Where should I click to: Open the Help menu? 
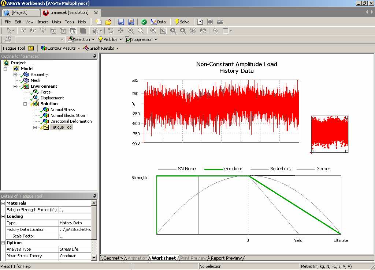(x=82, y=22)
